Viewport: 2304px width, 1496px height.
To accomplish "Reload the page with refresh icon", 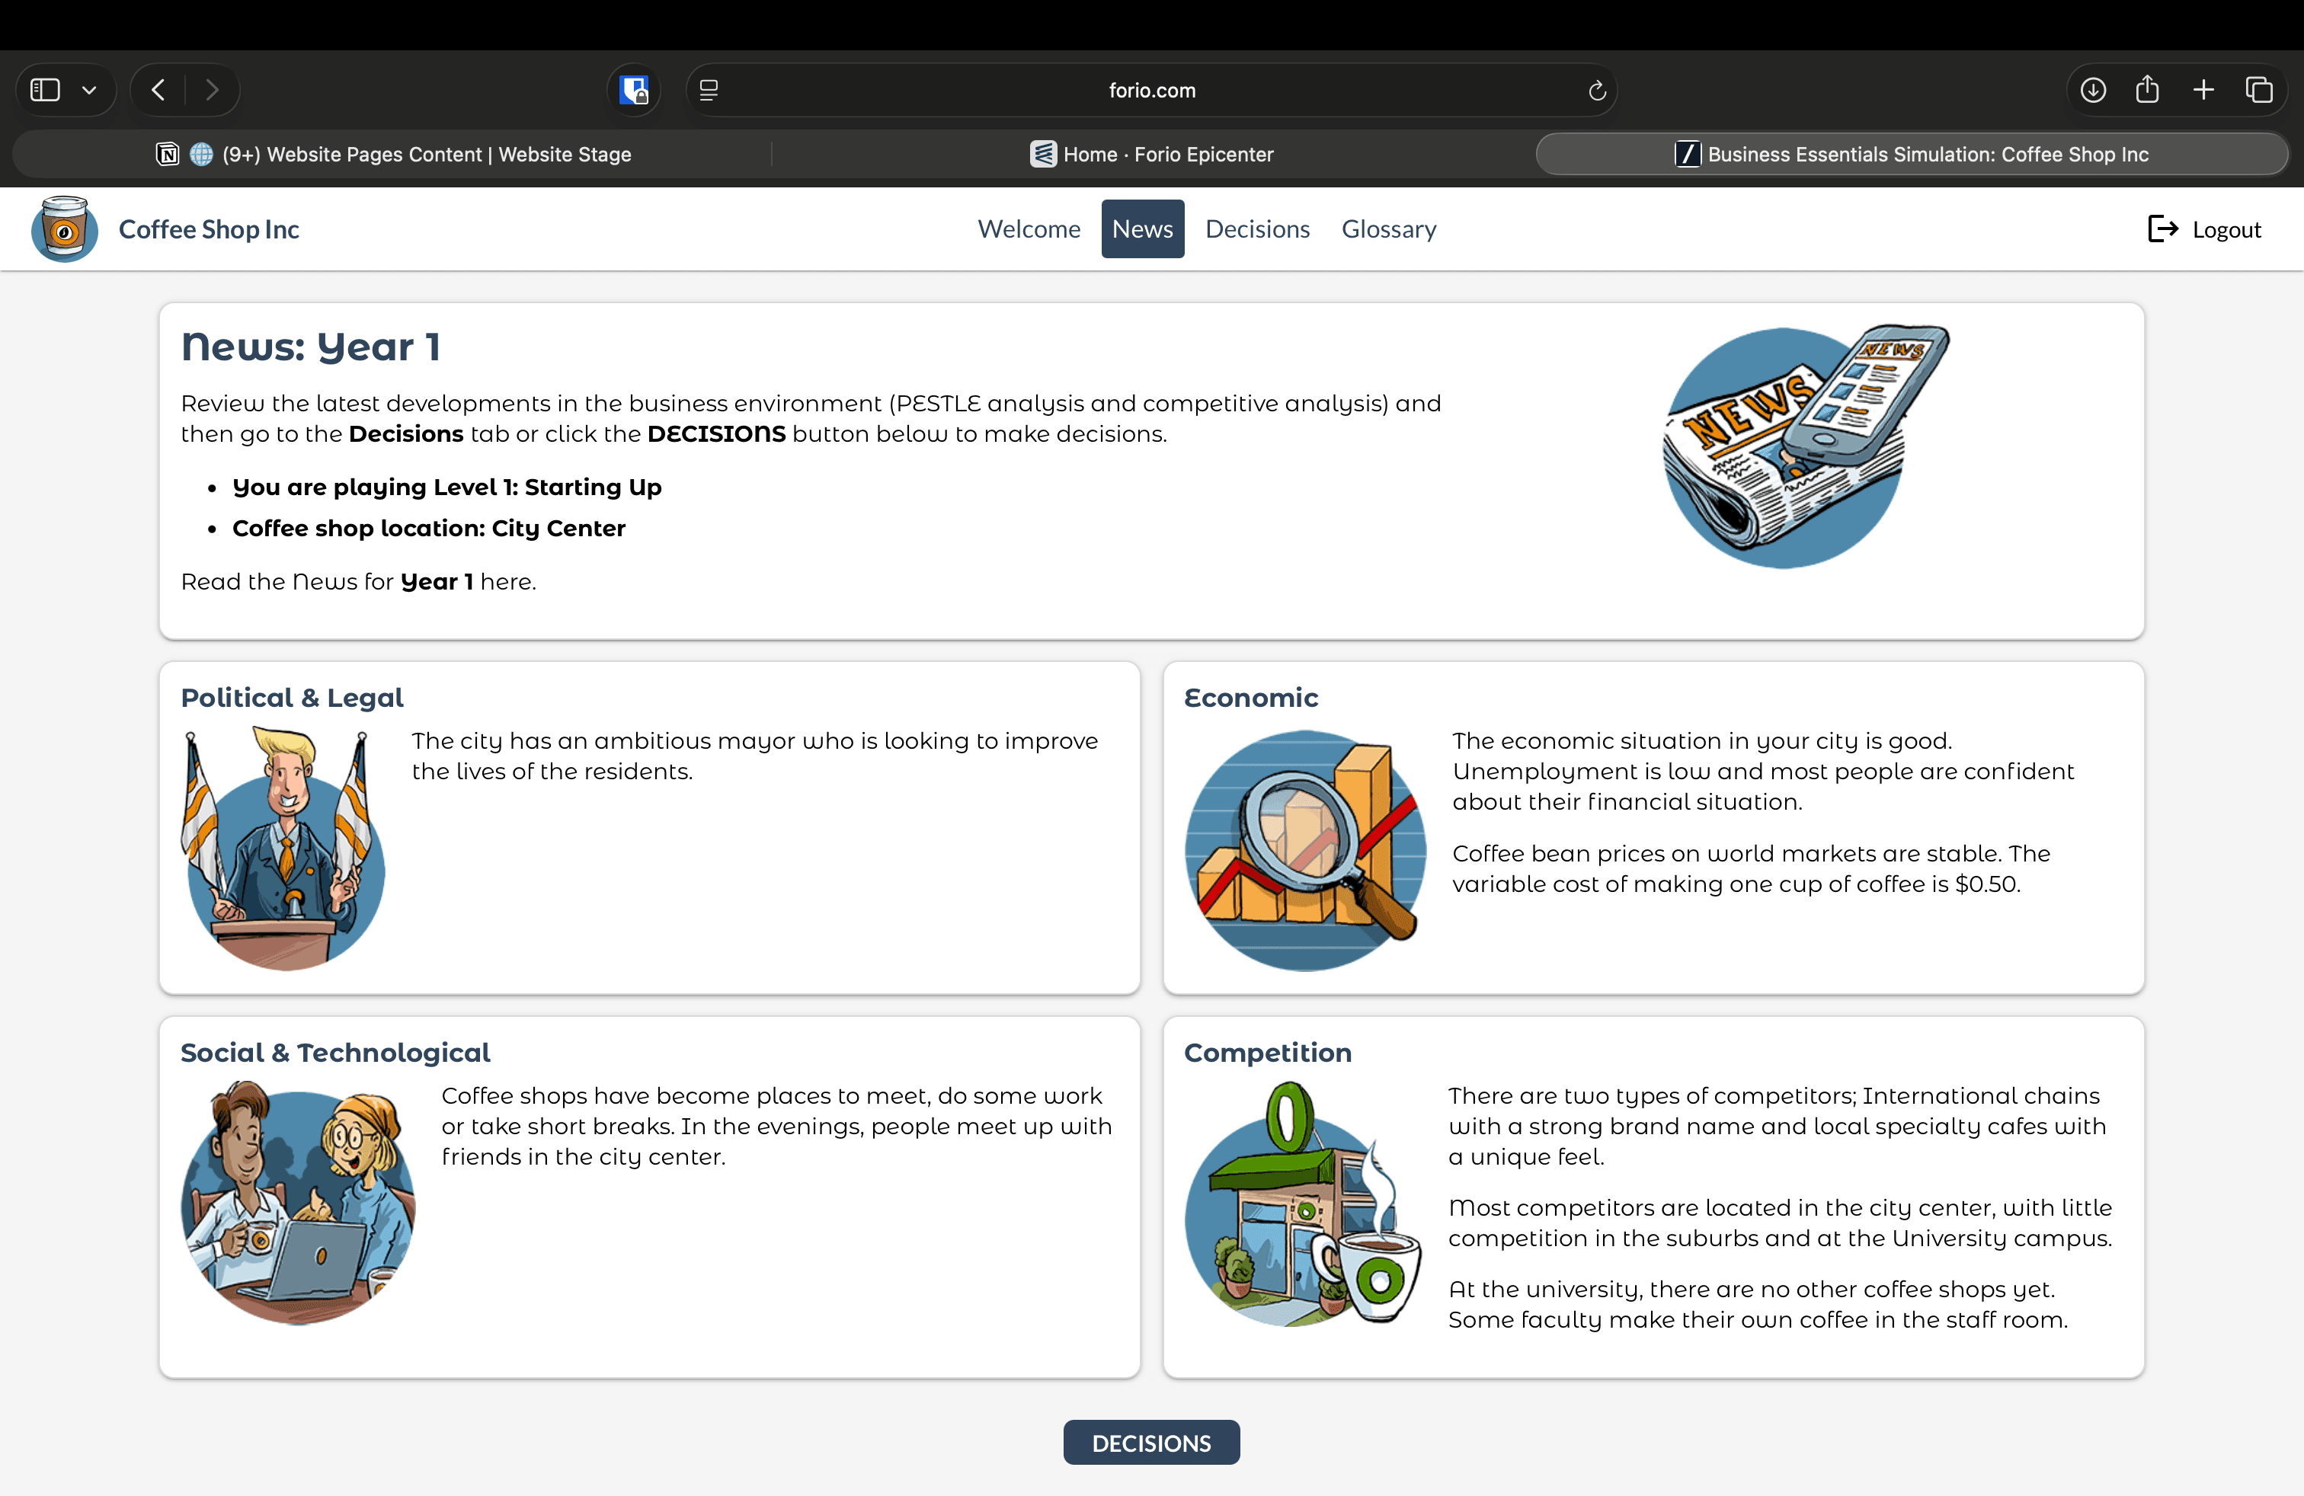I will tap(1596, 90).
